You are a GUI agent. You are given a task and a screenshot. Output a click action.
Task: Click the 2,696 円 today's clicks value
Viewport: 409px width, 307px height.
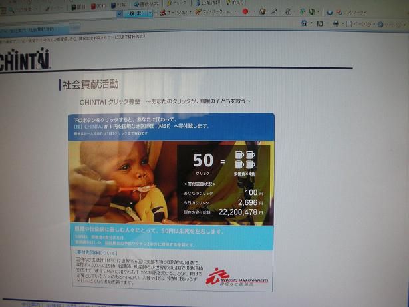click(251, 202)
